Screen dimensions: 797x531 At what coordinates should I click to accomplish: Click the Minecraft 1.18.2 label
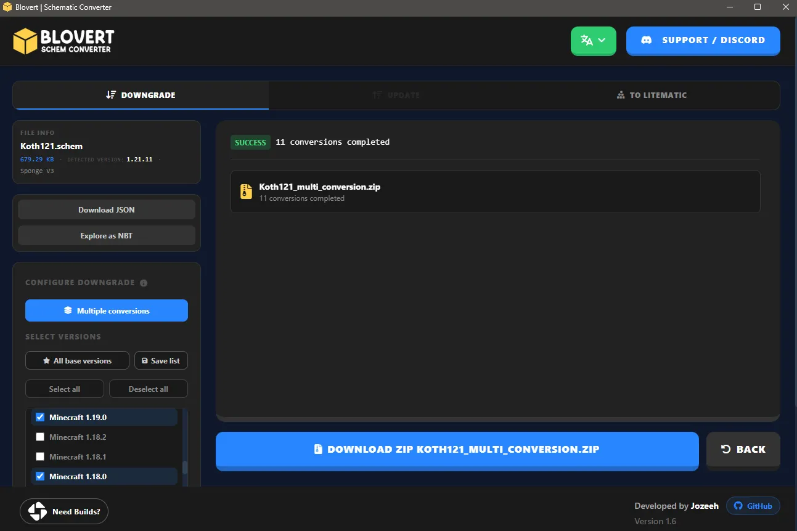pos(78,437)
